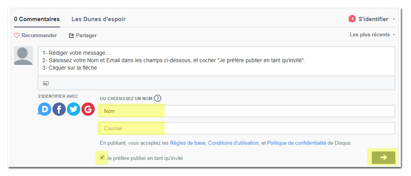Sign in with the Disqus icon
This screenshot has width=411, height=176.
(x=45, y=109)
